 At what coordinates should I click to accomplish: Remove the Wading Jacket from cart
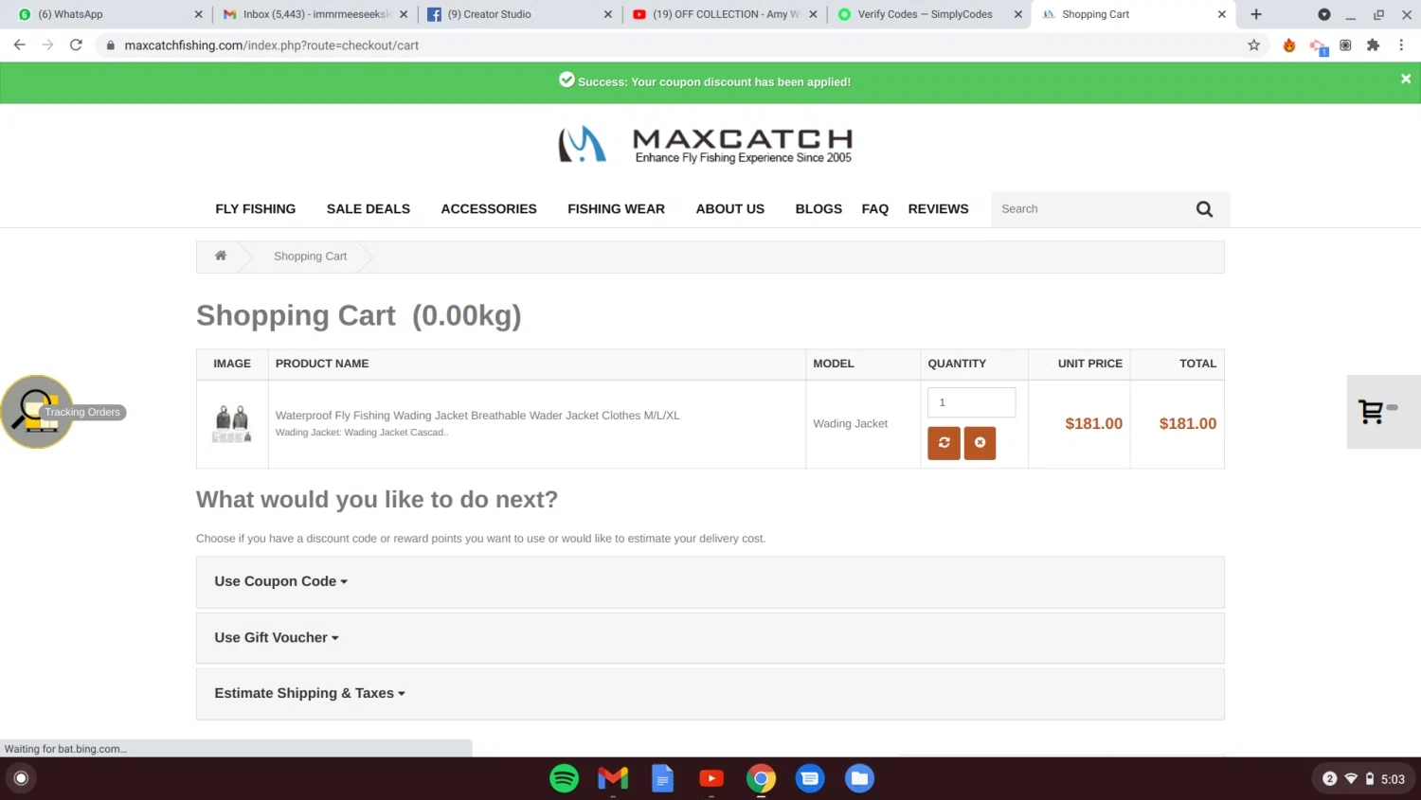point(980,443)
